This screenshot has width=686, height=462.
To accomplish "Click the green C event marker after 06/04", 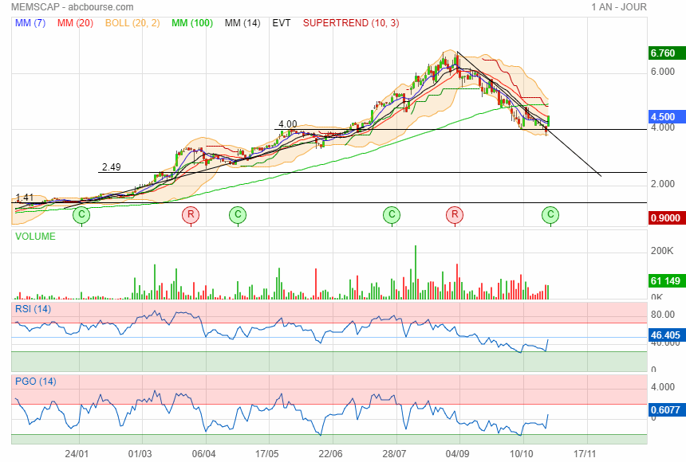I will [x=238, y=214].
